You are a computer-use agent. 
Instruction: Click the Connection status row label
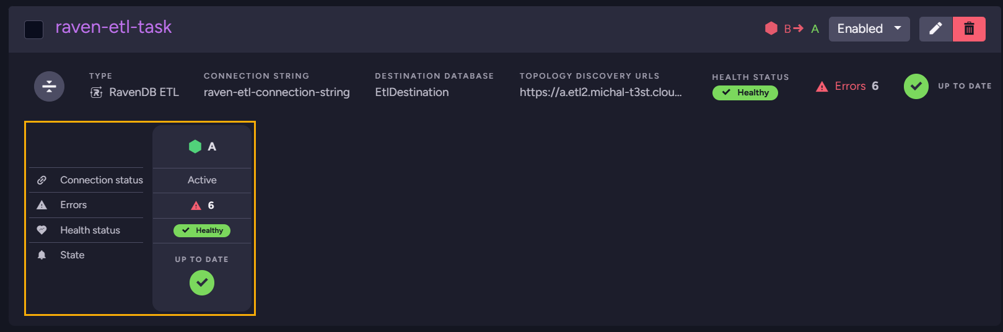(102, 180)
